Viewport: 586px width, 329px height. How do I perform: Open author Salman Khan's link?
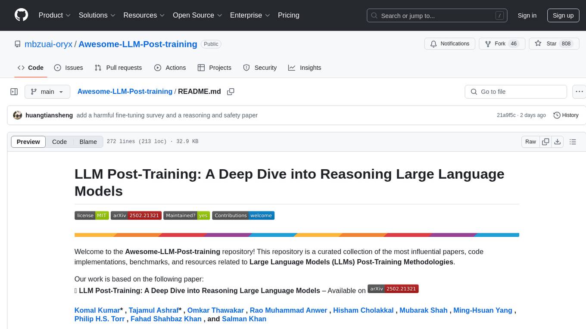(x=244, y=319)
